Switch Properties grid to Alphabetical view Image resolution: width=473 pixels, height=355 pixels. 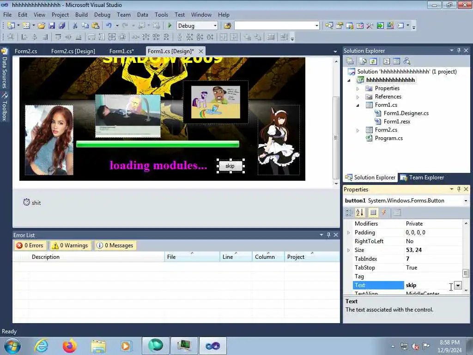(359, 213)
